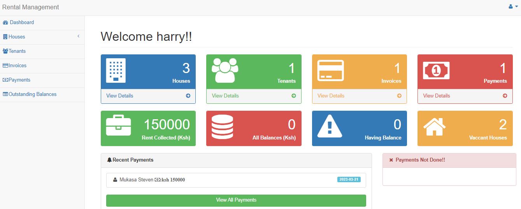Image resolution: width=521 pixels, height=209 pixels.
Task: Click View Details under Payments card
Action: [437, 96]
